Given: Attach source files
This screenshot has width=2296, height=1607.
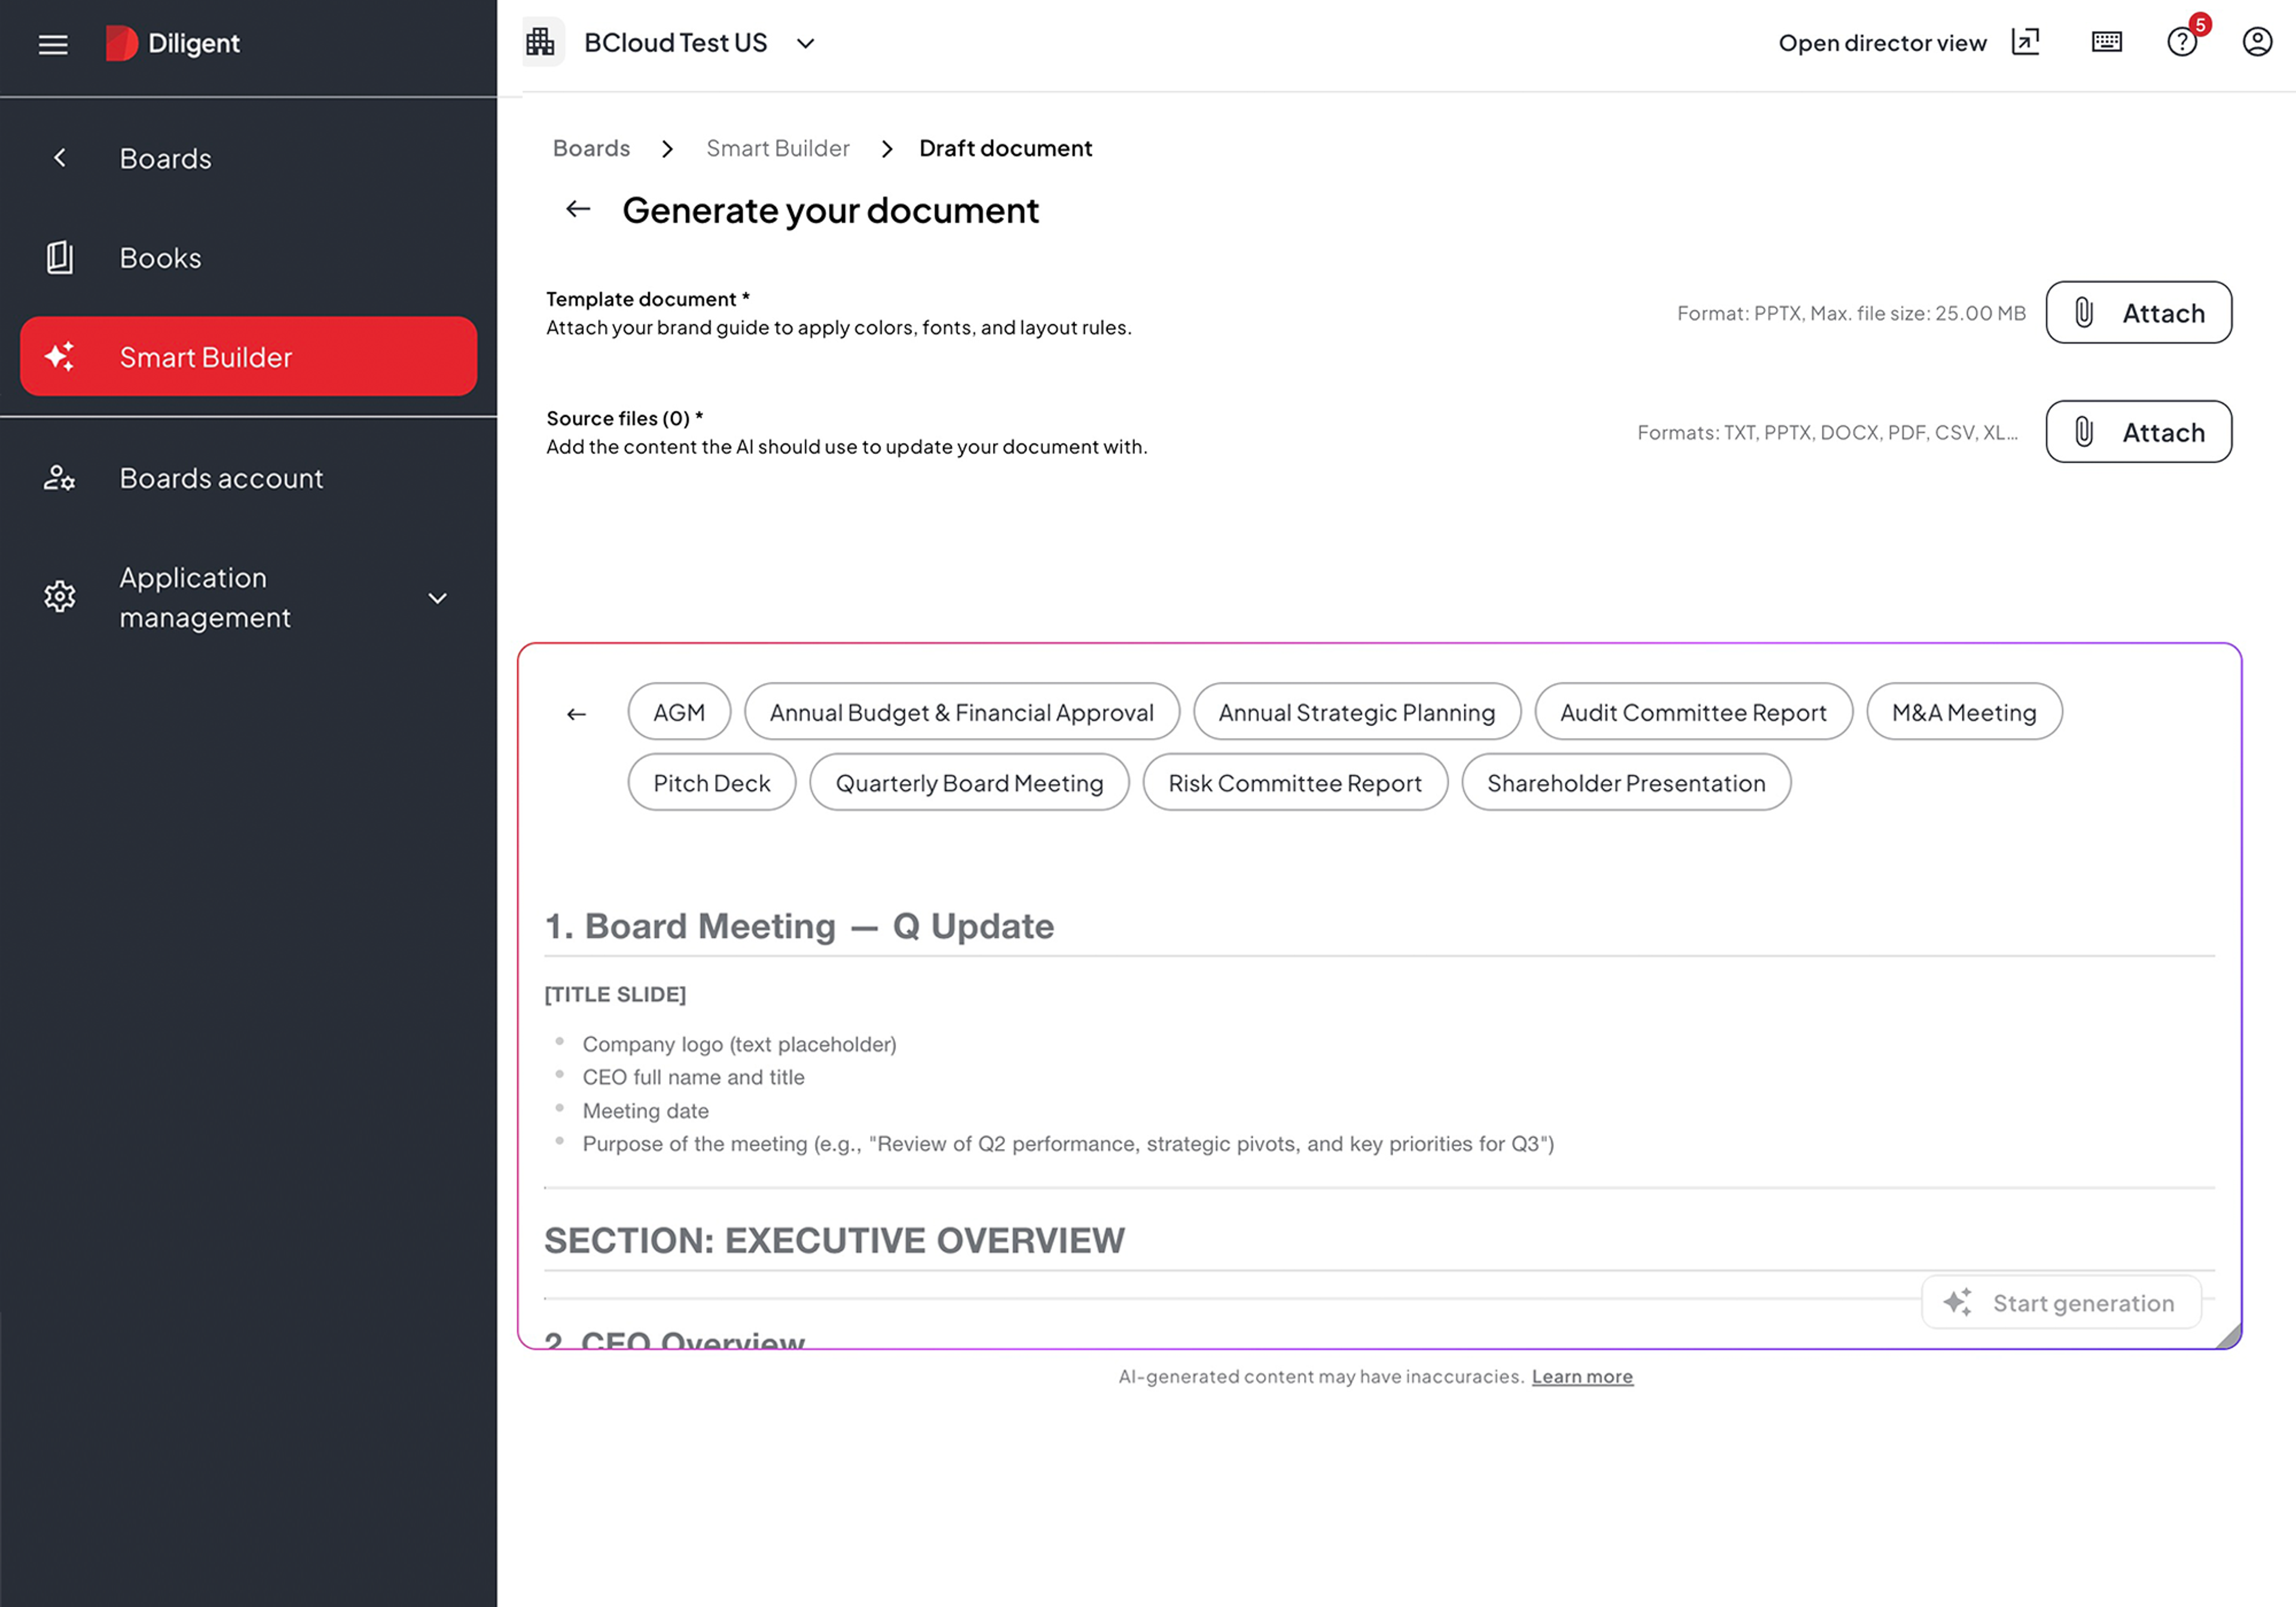Looking at the screenshot, I should click(2138, 431).
